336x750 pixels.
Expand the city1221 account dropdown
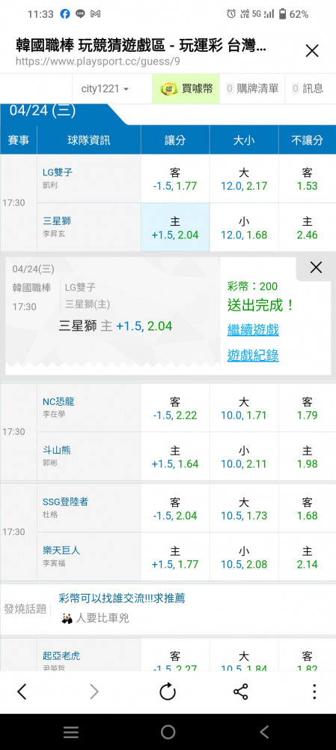[x=105, y=88]
